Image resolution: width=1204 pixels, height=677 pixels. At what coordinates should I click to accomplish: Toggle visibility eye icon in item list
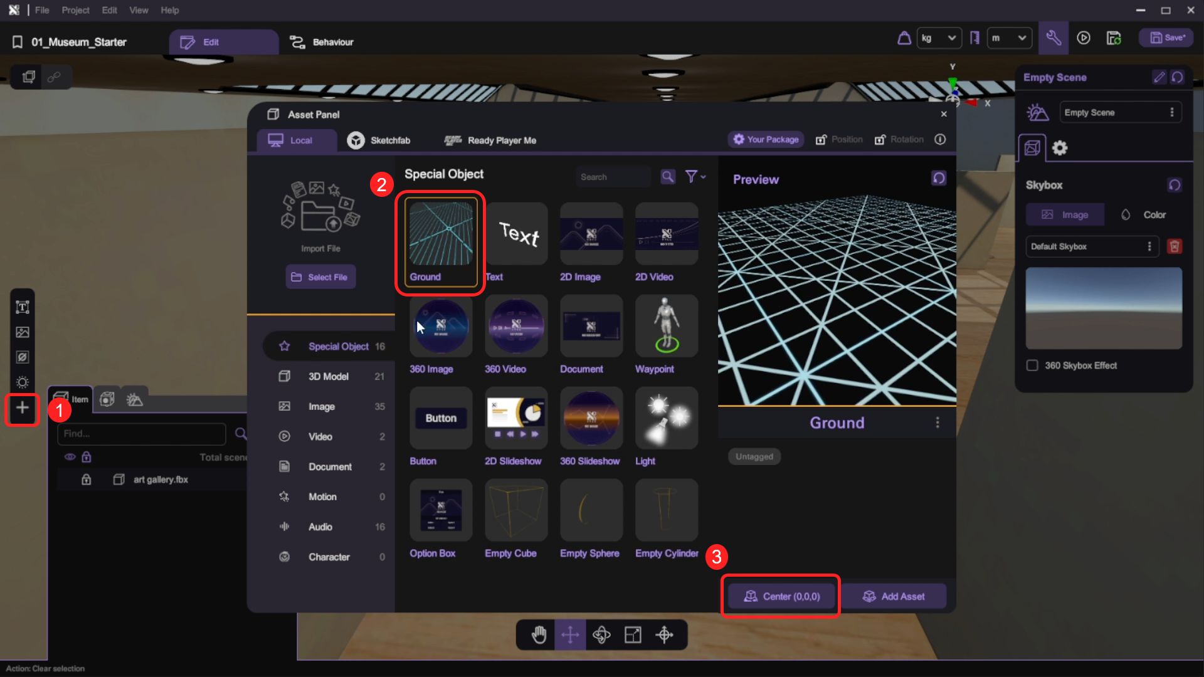click(x=70, y=457)
